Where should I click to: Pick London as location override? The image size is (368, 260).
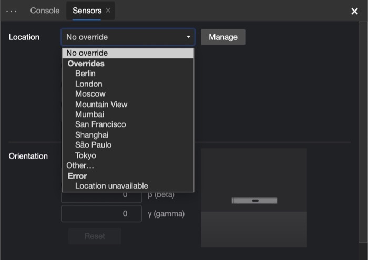click(x=88, y=84)
